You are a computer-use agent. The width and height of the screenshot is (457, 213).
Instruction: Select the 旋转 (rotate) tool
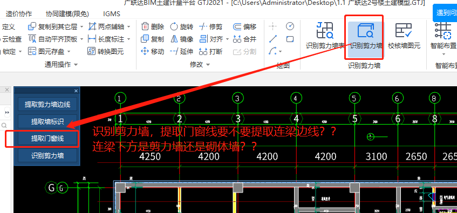click(181, 27)
